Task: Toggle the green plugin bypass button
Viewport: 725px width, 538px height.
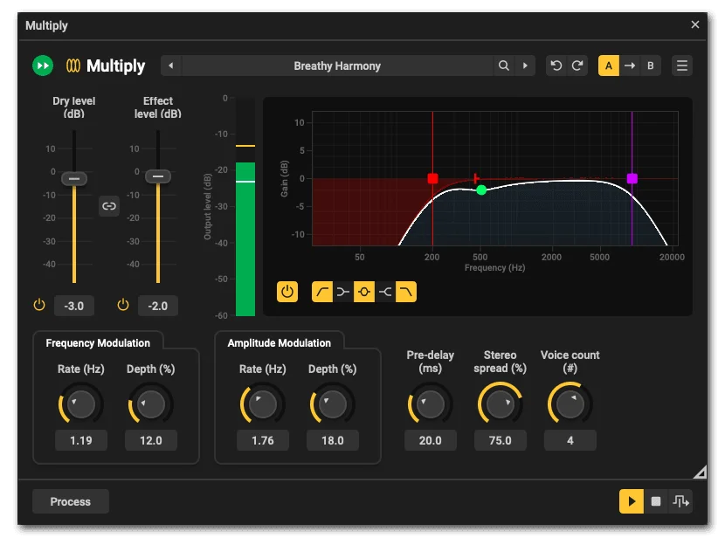Action: (43, 66)
